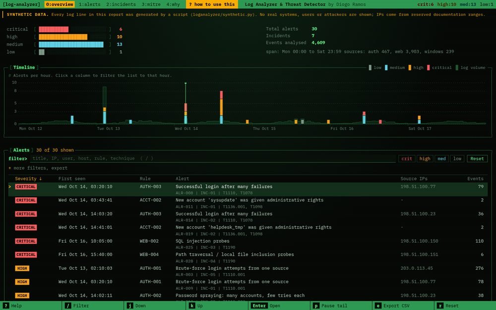Click the medium-only timeline column on Mon Oct 12
The width and height of the screenshot is (496, 310).
tap(72, 120)
